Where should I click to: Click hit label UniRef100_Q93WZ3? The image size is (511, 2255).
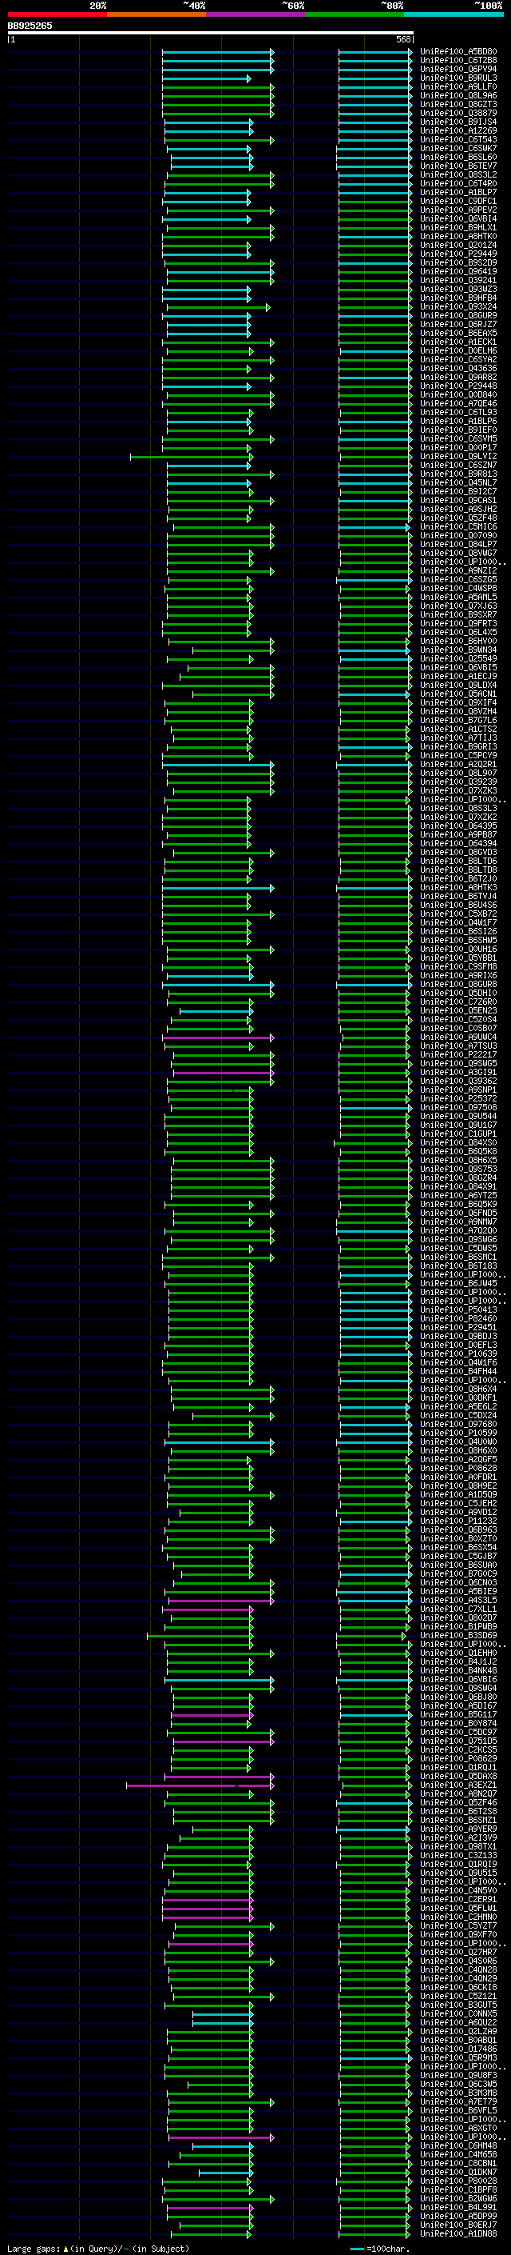tap(458, 289)
